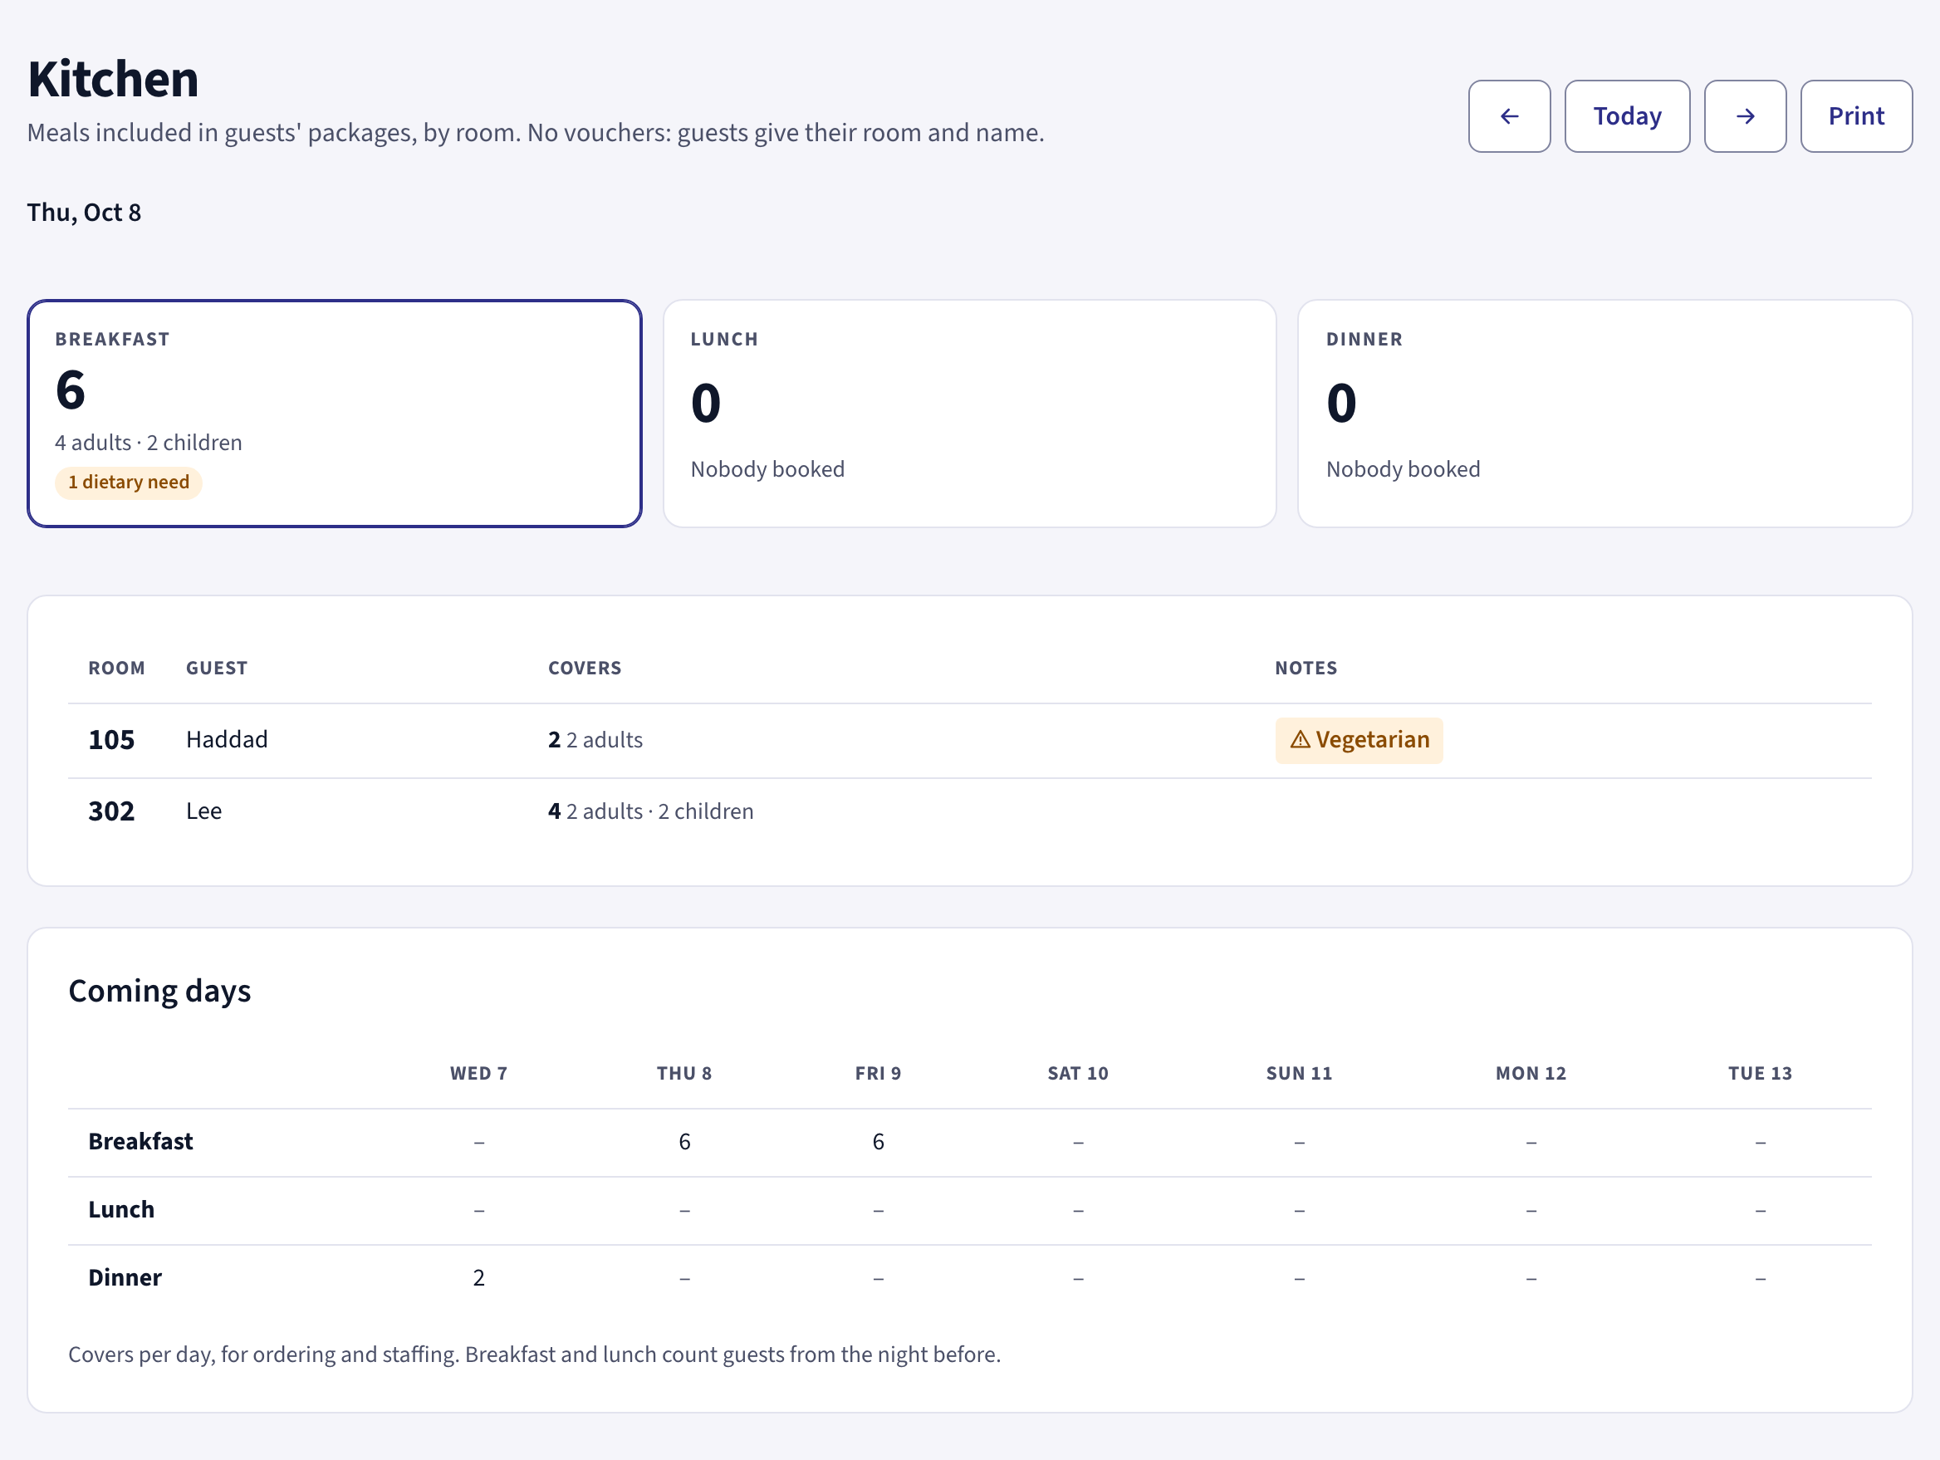This screenshot has width=1940, height=1460.
Task: Click Wednesday dinner count of 2
Action: point(479,1277)
